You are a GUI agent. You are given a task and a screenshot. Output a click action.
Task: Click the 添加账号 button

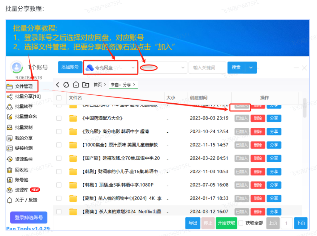coord(70,67)
